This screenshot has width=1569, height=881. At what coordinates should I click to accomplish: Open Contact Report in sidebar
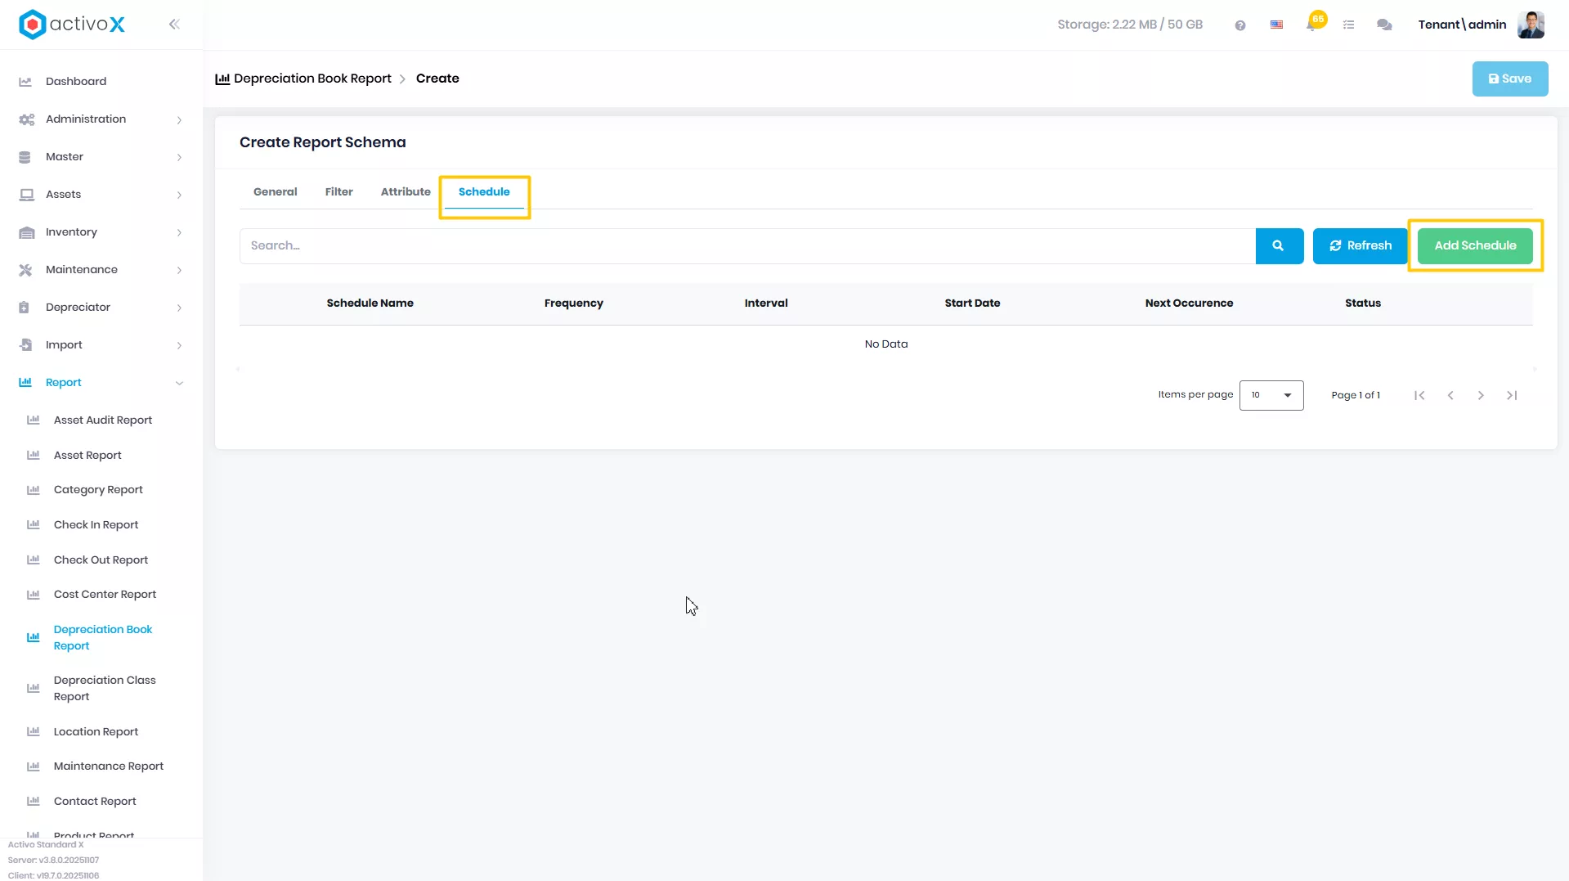click(x=95, y=801)
